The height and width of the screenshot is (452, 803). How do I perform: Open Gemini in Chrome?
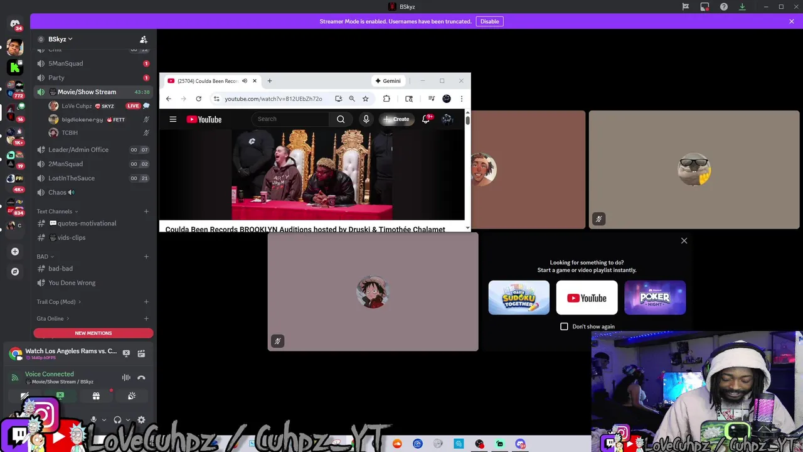pos(388,81)
